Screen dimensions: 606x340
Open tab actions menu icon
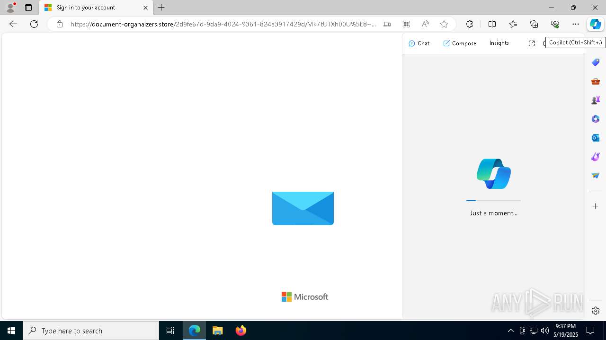point(28,8)
